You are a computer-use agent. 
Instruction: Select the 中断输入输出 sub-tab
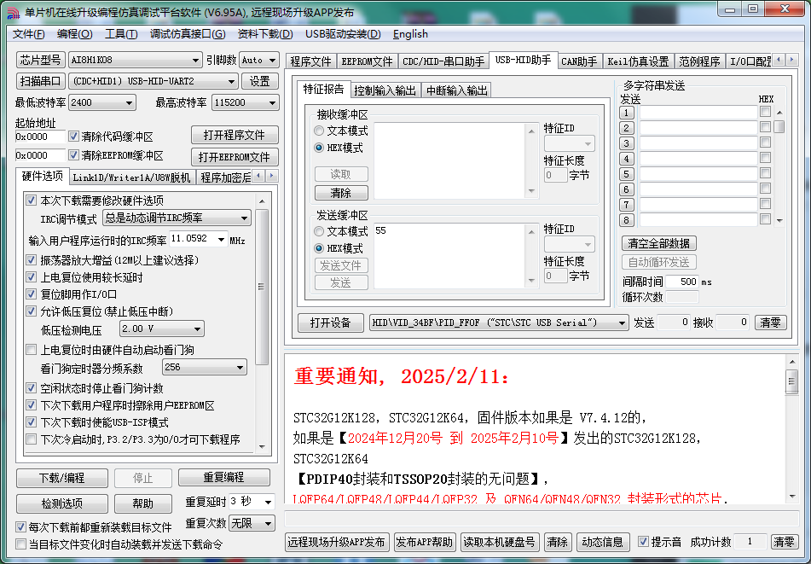[x=457, y=90]
